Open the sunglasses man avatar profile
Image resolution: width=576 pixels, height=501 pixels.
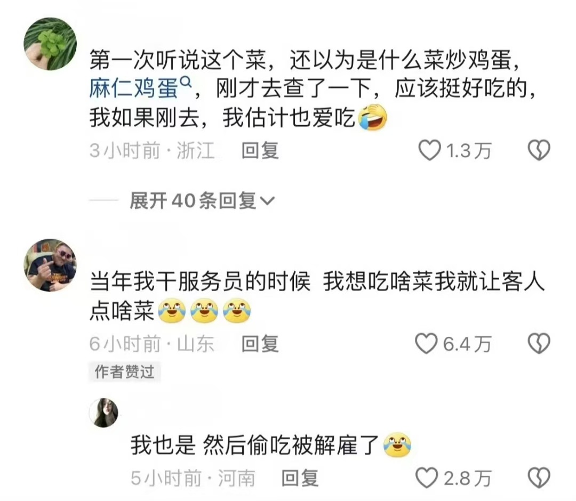[50, 265]
